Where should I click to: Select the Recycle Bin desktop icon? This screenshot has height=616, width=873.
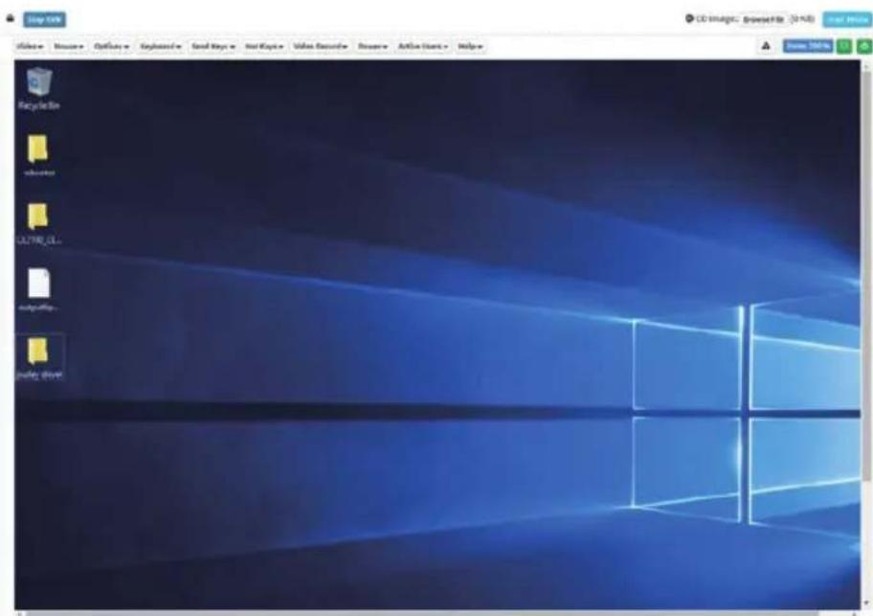39,88
